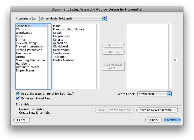
Task: Click the instrument list scrollbar
Action: (98, 56)
